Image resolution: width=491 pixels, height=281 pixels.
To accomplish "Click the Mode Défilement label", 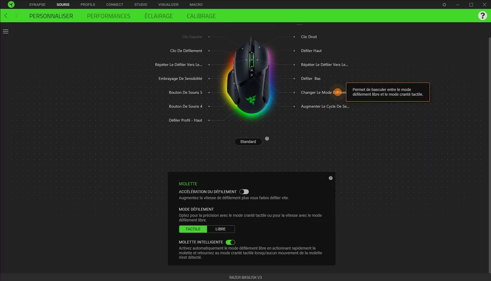I will click(196, 209).
